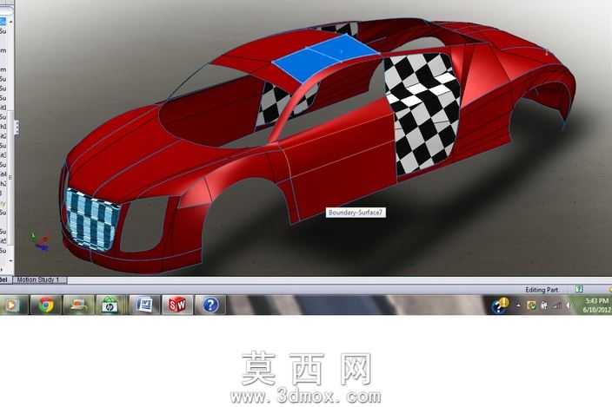Click the feature tree panel collapse handle
Screen dimensions: 612x407
click(17, 128)
